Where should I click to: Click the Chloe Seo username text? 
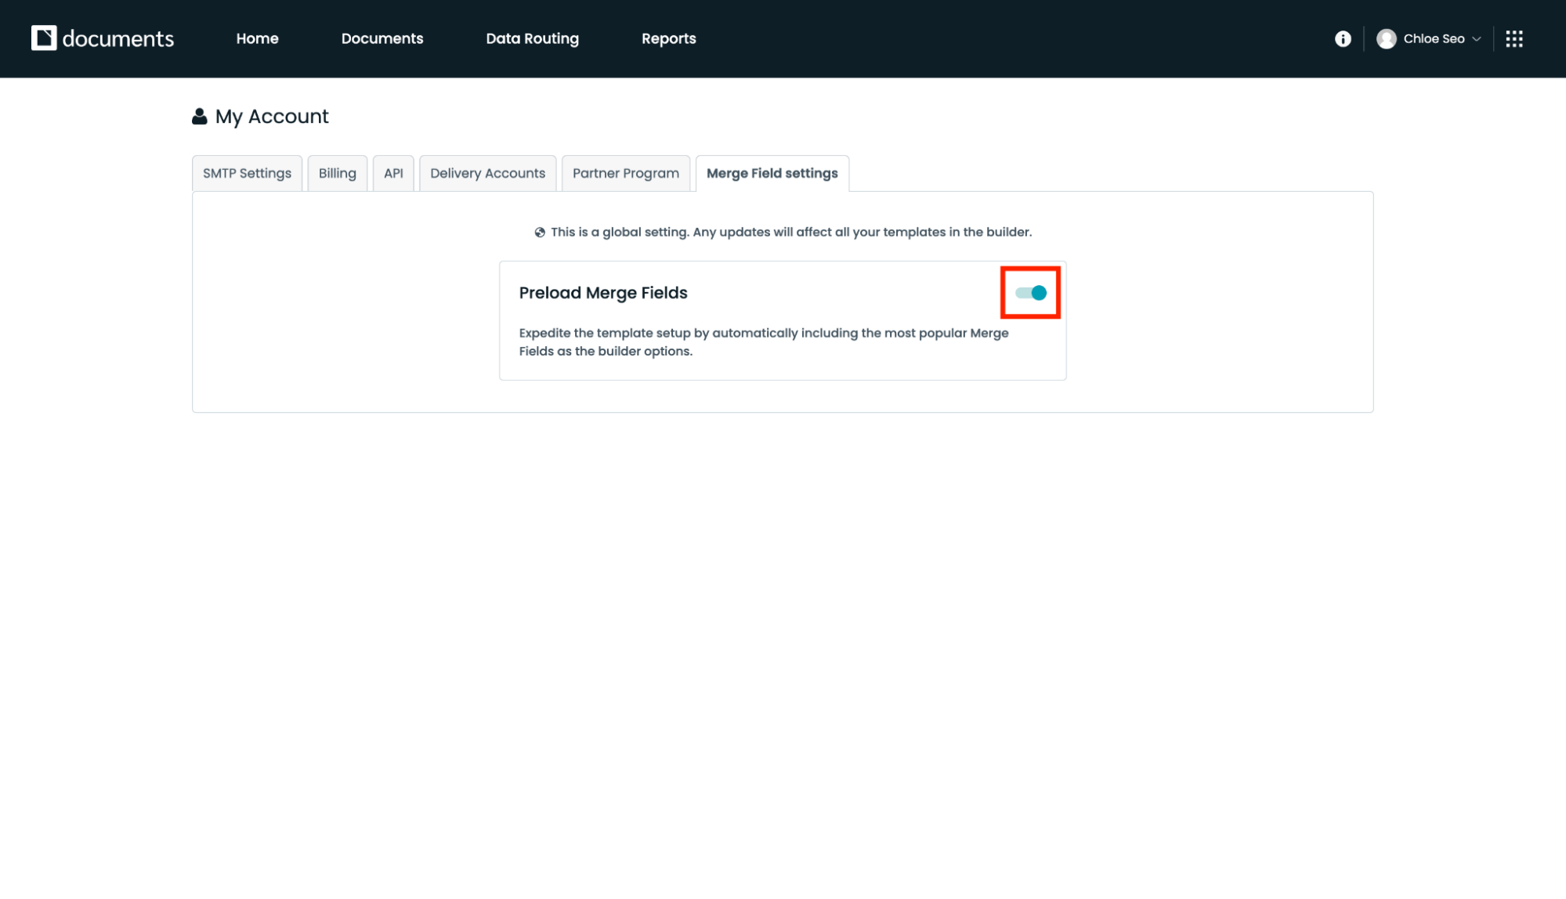point(1434,38)
